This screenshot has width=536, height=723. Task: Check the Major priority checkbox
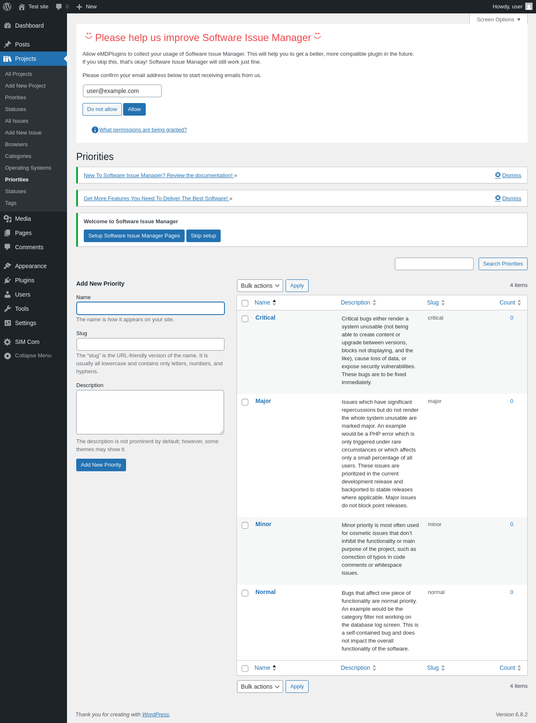(x=245, y=402)
